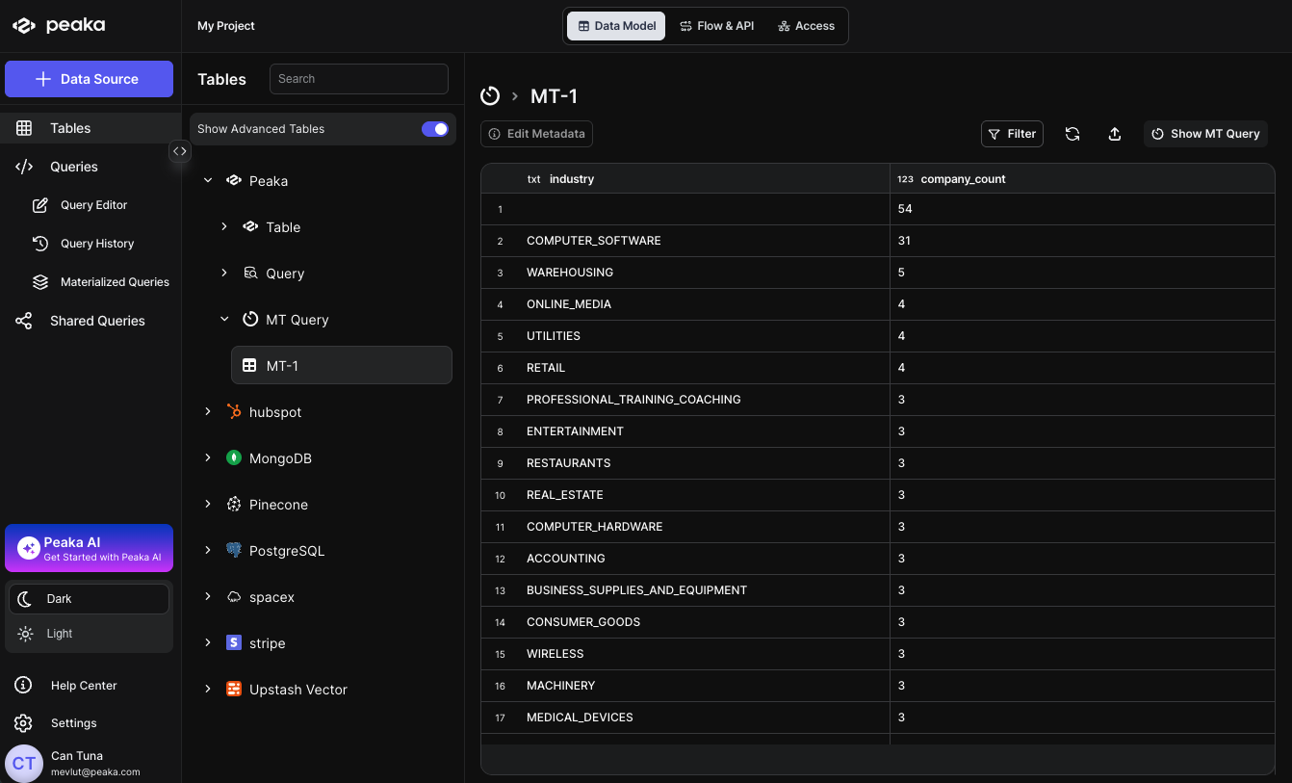Image resolution: width=1292 pixels, height=783 pixels.
Task: Expand the hubspot data source
Action: tap(208, 412)
